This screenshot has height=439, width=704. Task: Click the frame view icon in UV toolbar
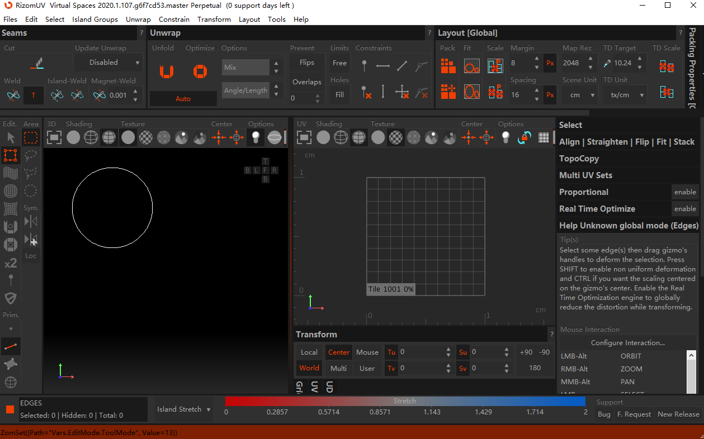pyautogui.click(x=304, y=137)
